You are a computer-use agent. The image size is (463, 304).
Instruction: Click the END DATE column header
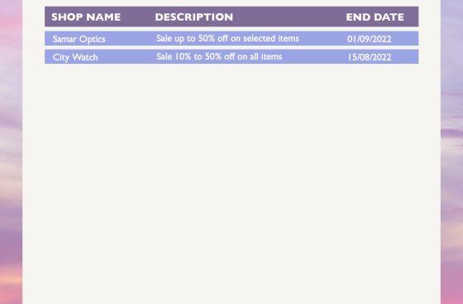(375, 17)
